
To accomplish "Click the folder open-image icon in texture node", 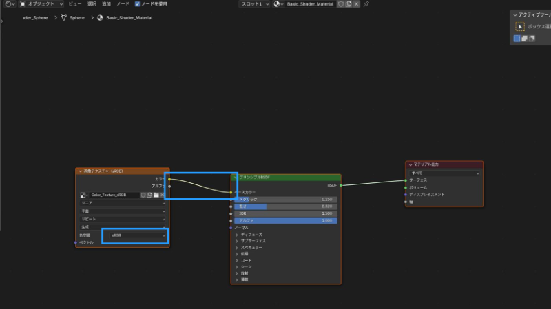I will pyautogui.click(x=156, y=195).
